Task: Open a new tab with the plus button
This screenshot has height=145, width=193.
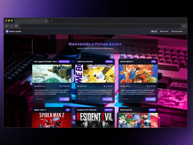Action: pyautogui.click(x=51, y=21)
